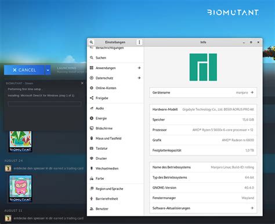Open the dropdown arrow beside Cancel
This screenshot has width=275, height=224.
tap(48, 70)
